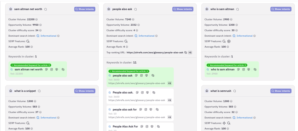Select 'Vol: 2900' text under who is sam altman
This screenshot has height=131, width=298.
212,74
